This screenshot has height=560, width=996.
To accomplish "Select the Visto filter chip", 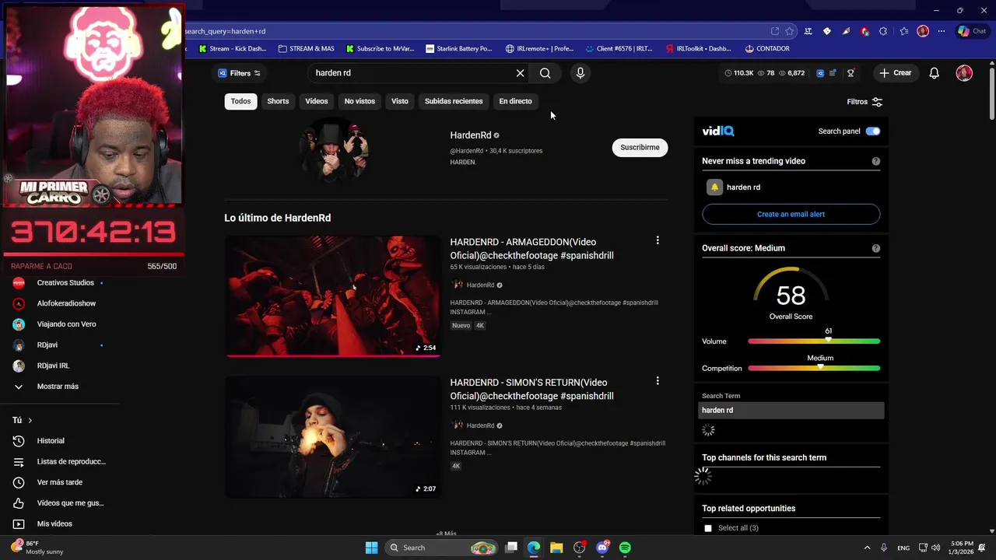I will click(x=400, y=101).
